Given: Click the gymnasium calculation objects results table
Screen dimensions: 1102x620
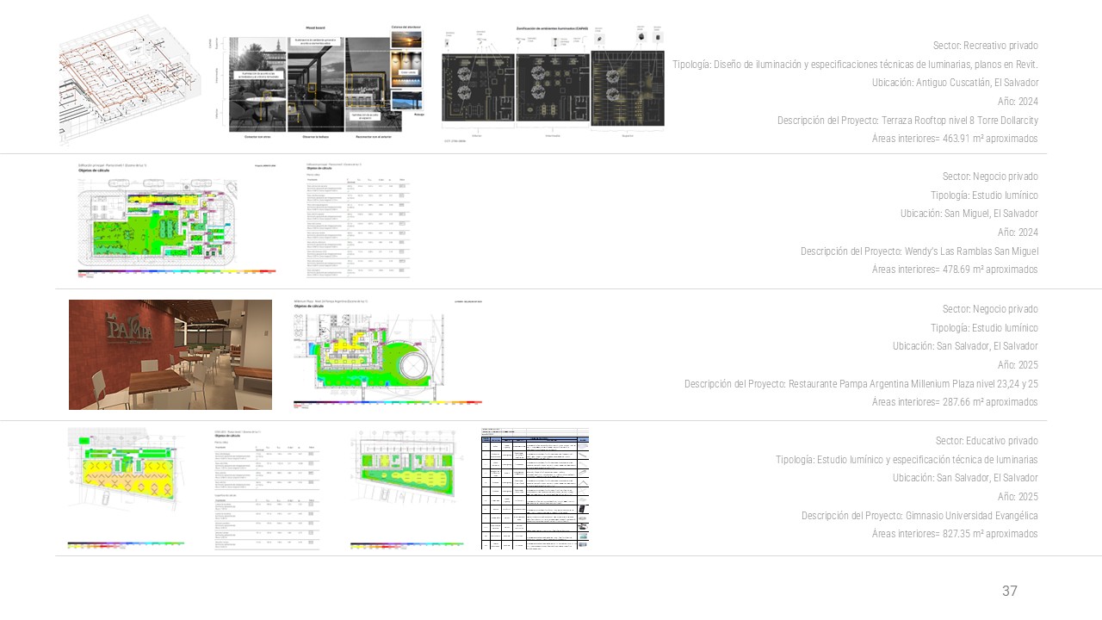Looking at the screenshot, I should click(x=266, y=488).
